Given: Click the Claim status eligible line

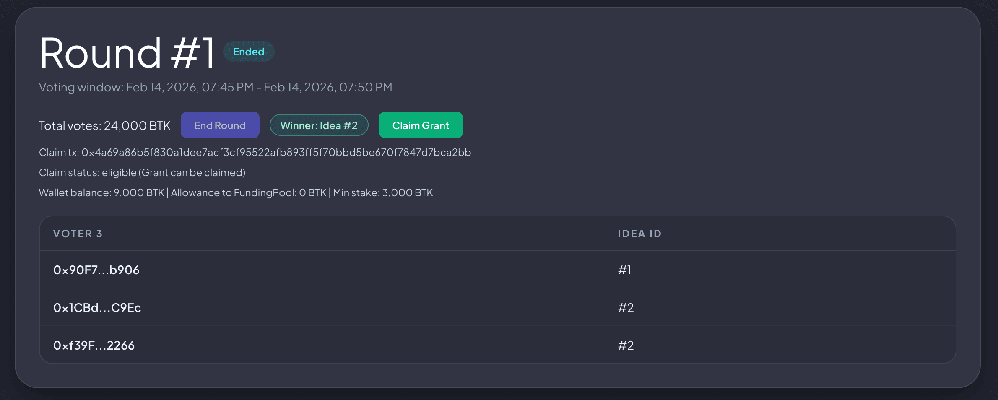Looking at the screenshot, I should (142, 172).
